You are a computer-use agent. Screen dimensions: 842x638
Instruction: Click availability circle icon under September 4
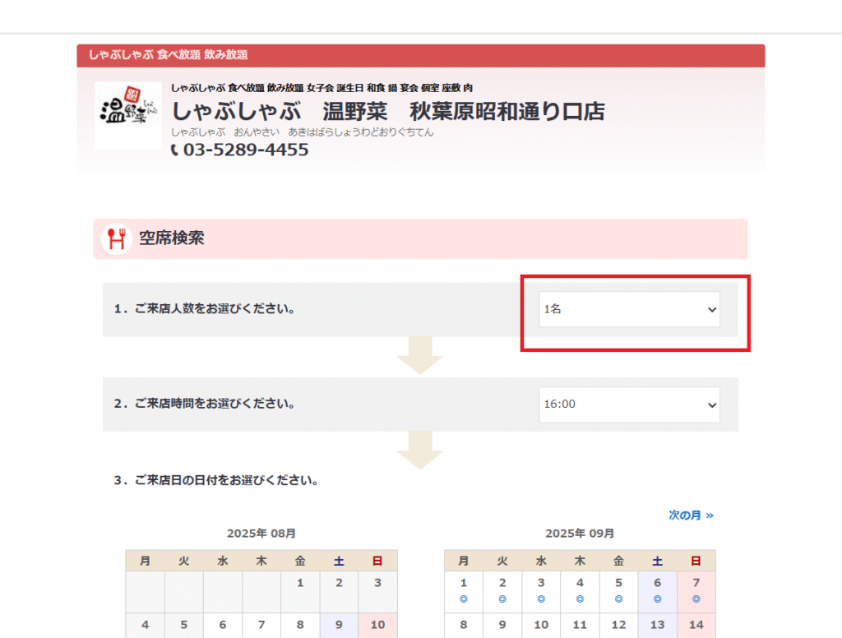click(580, 599)
